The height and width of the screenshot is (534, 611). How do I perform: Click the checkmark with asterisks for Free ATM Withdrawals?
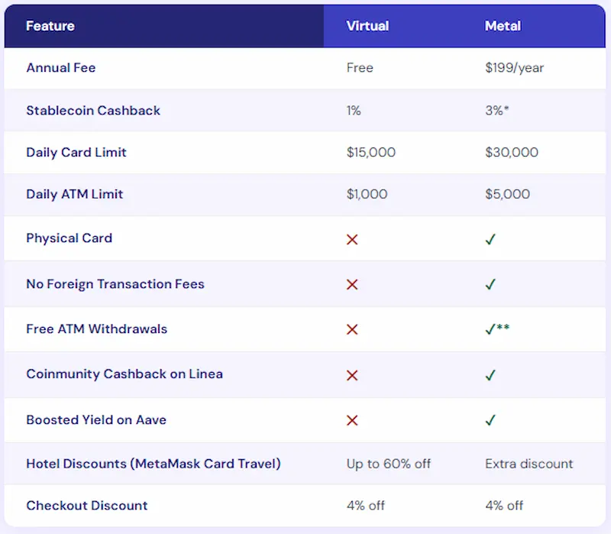[495, 329]
